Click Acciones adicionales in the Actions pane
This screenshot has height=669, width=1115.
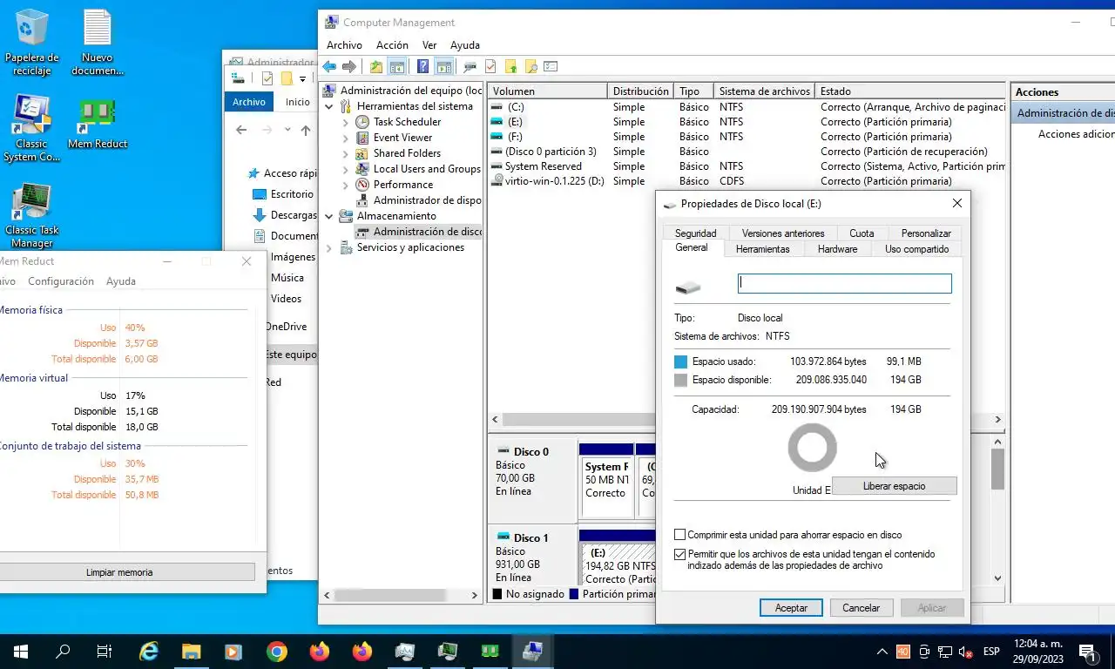[x=1076, y=134]
